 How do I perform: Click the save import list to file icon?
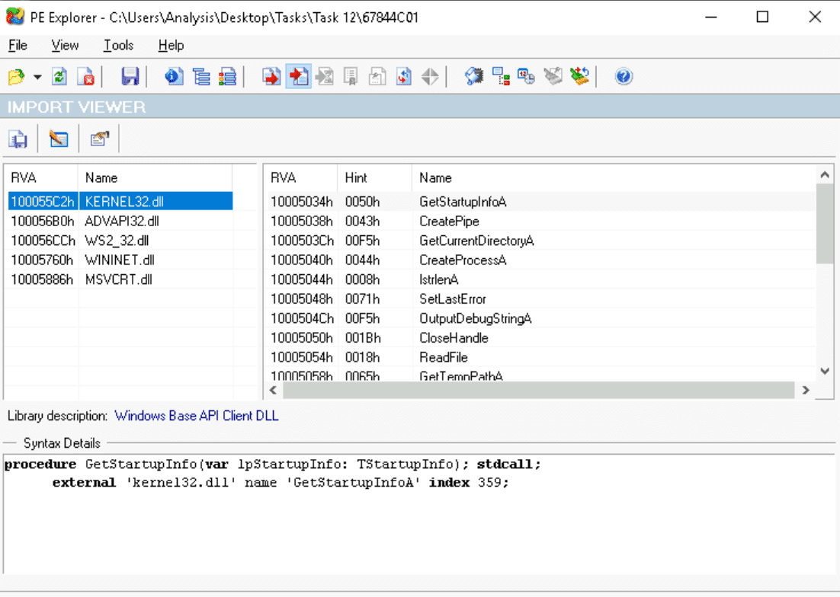18,139
